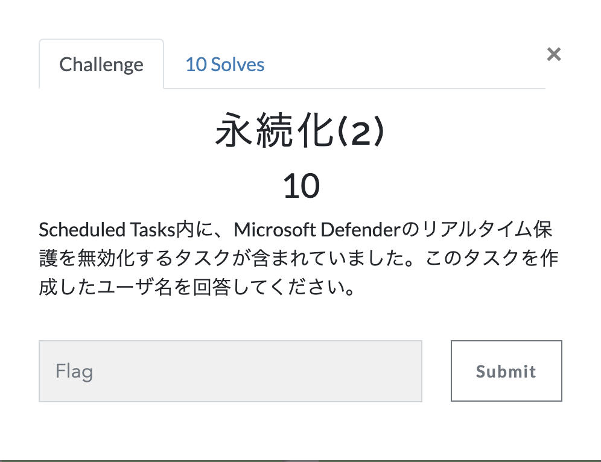Select the Challenge tab

101,65
